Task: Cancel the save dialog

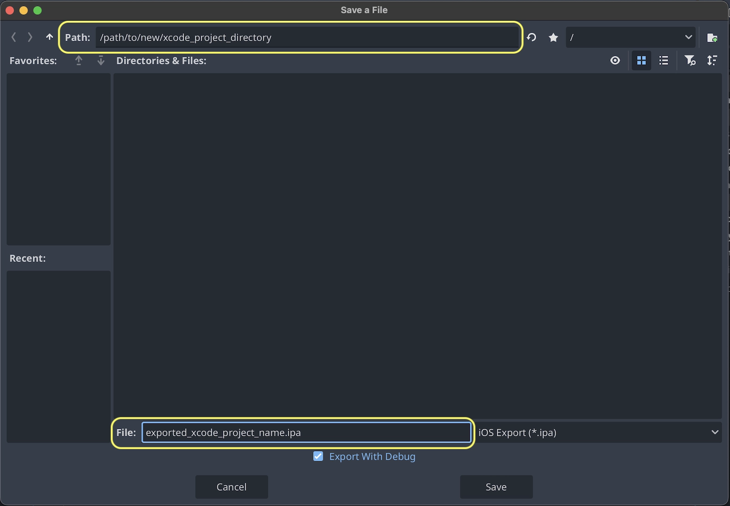Action: coord(231,487)
